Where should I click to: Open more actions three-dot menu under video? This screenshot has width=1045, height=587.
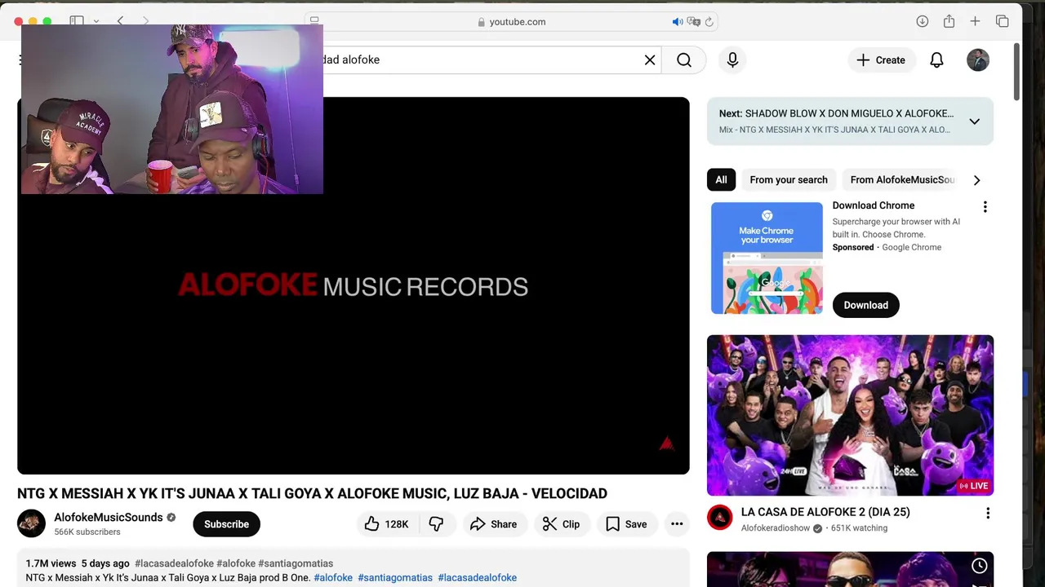click(677, 524)
